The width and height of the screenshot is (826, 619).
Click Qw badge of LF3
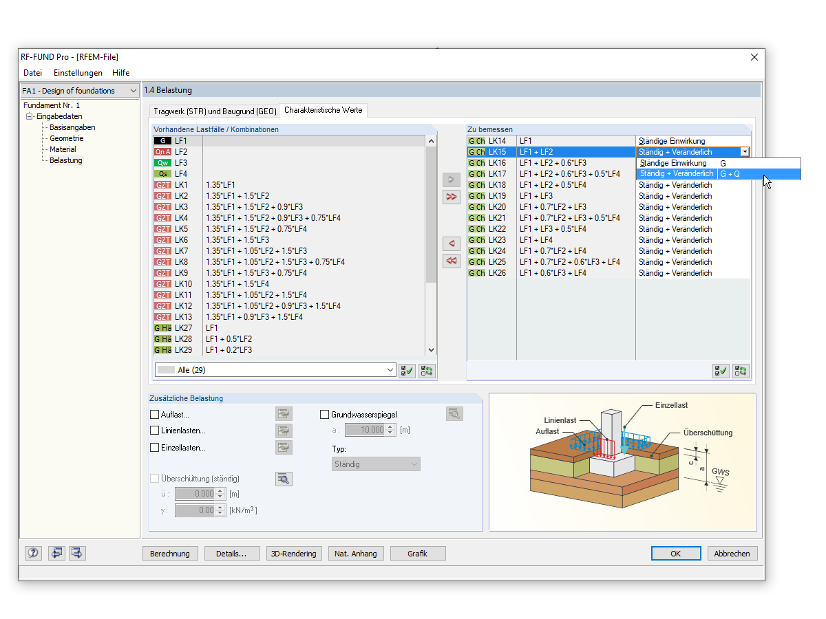[x=162, y=163]
